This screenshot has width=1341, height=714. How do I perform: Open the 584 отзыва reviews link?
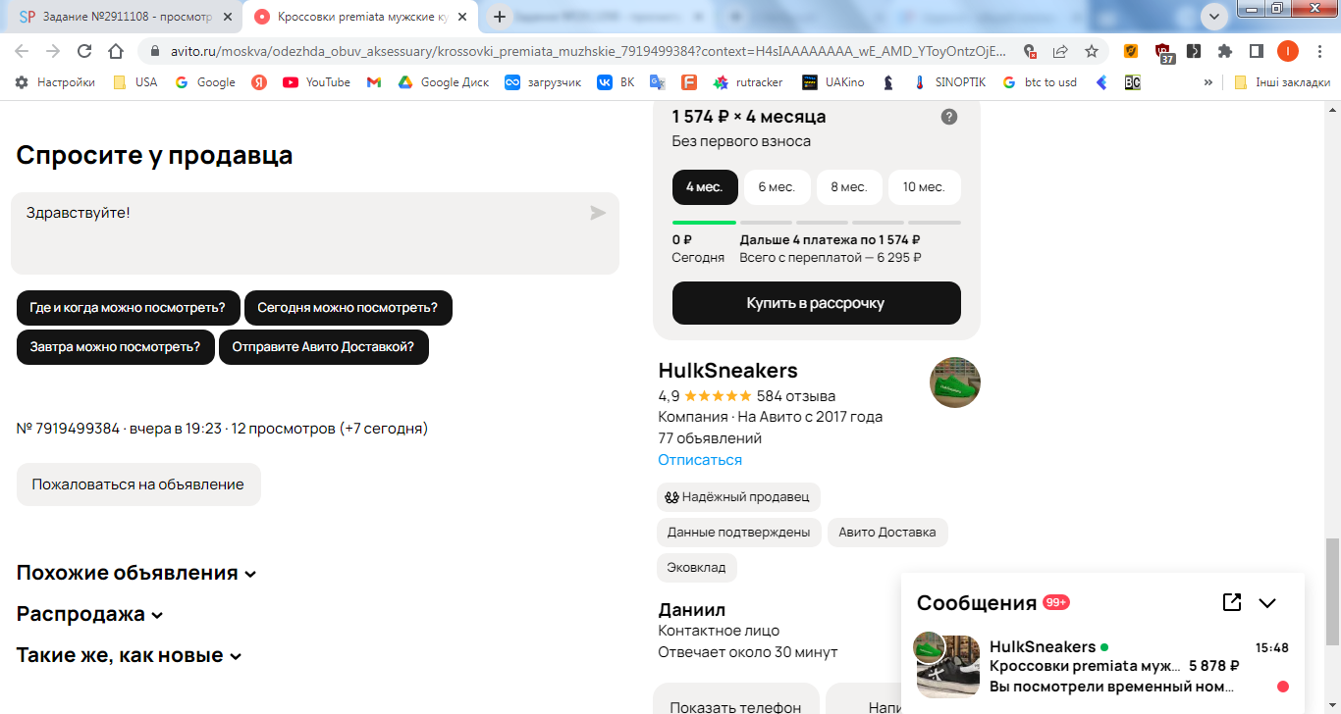(796, 396)
